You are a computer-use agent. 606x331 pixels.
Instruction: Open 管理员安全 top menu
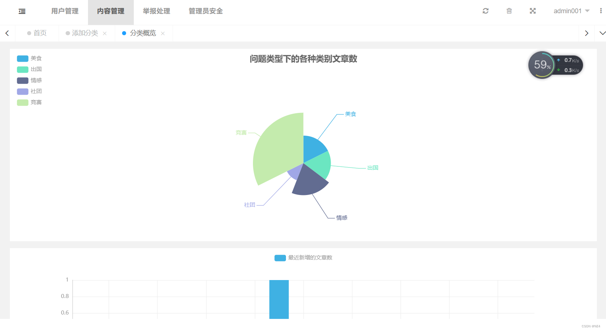(206, 11)
